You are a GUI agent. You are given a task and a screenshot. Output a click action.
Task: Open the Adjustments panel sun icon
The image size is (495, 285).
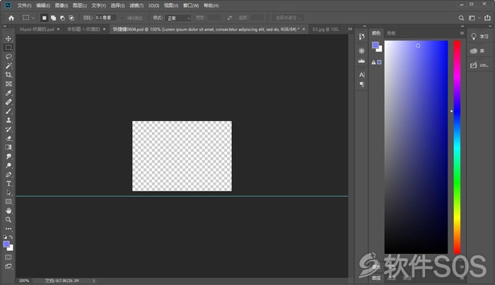click(362, 51)
